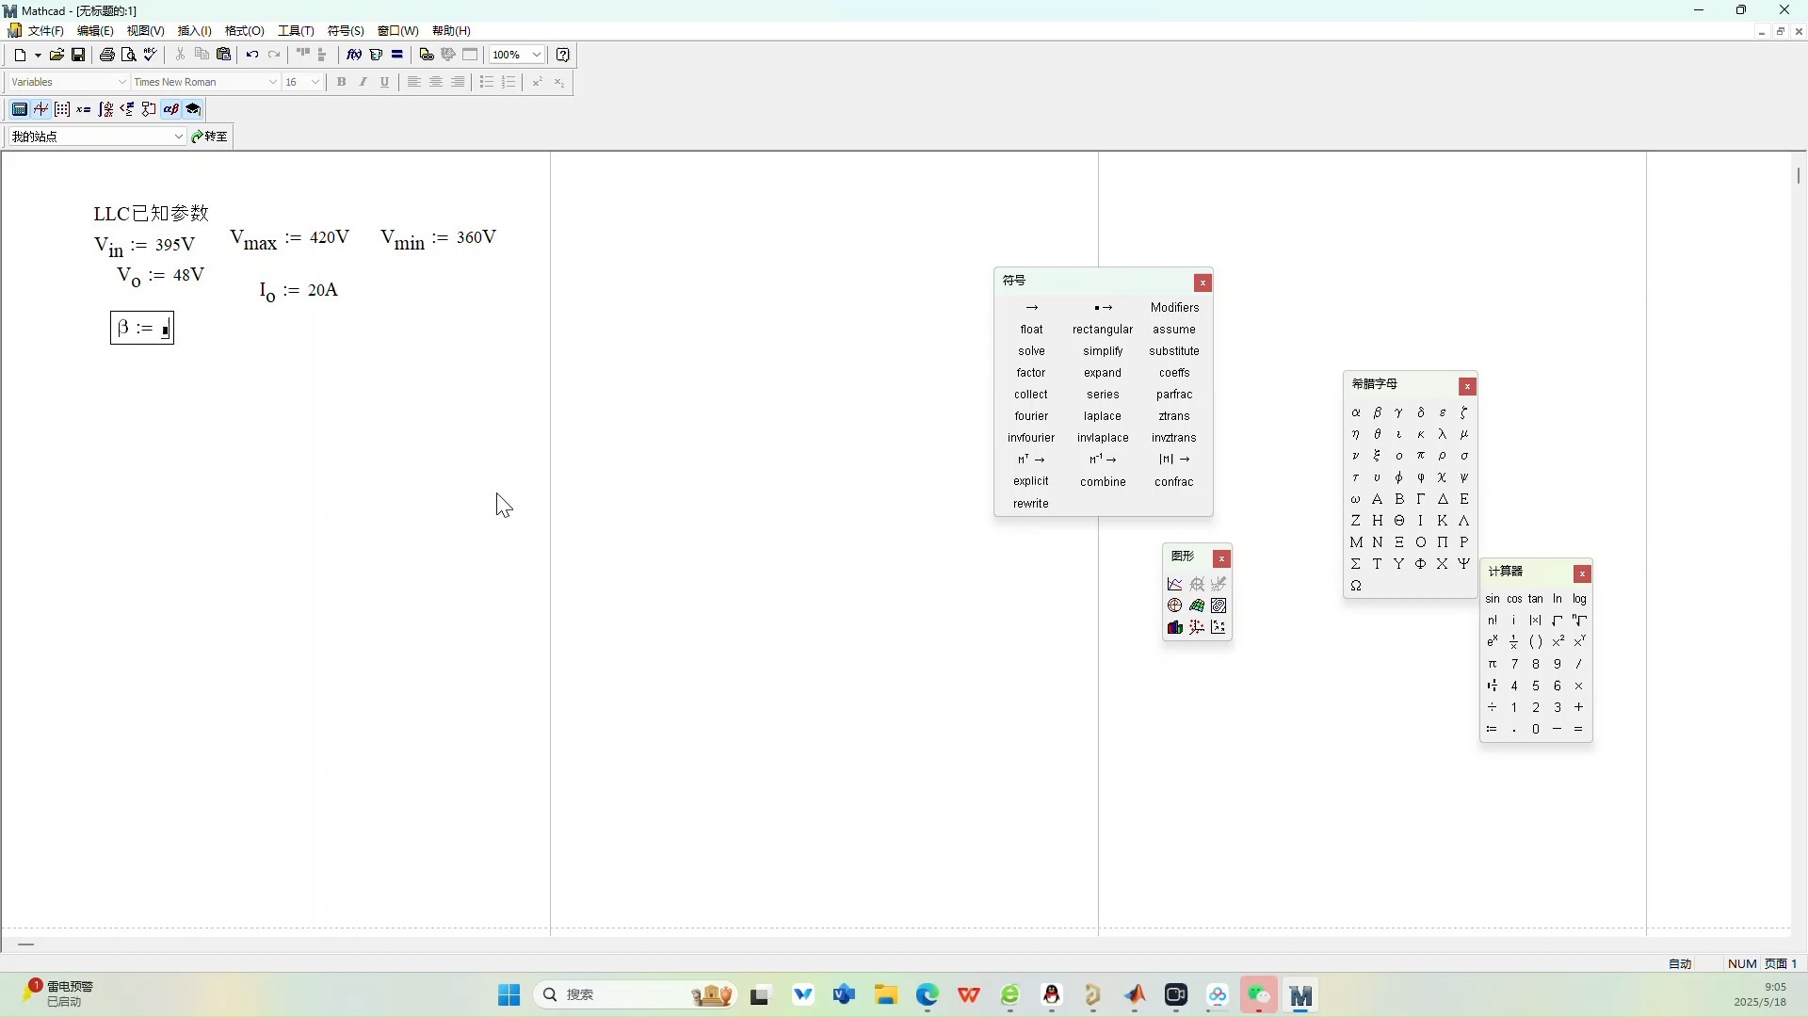Open the 工具(T) menu
1808x1017 pixels.
(294, 30)
